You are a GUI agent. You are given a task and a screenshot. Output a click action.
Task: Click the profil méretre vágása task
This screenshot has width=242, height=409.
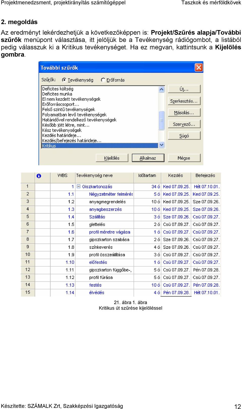point(110,232)
